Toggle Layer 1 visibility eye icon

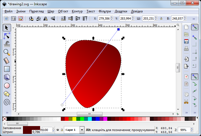click(58, 130)
